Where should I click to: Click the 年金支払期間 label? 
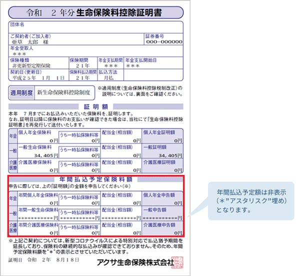coord(110,60)
